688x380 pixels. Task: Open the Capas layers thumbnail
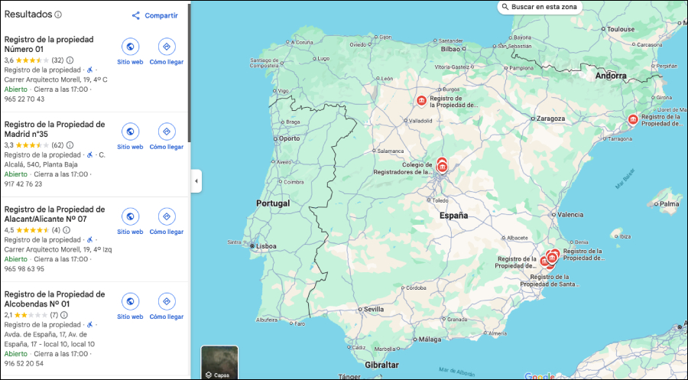tap(219, 362)
